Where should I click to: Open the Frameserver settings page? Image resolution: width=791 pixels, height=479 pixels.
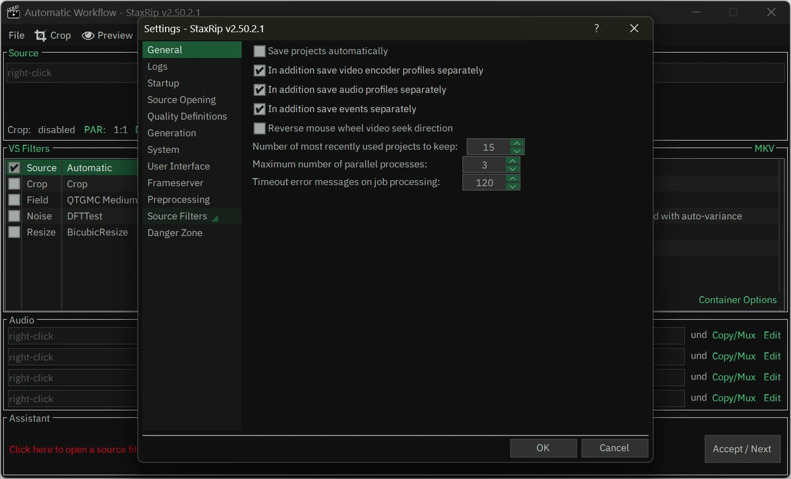[192, 183]
